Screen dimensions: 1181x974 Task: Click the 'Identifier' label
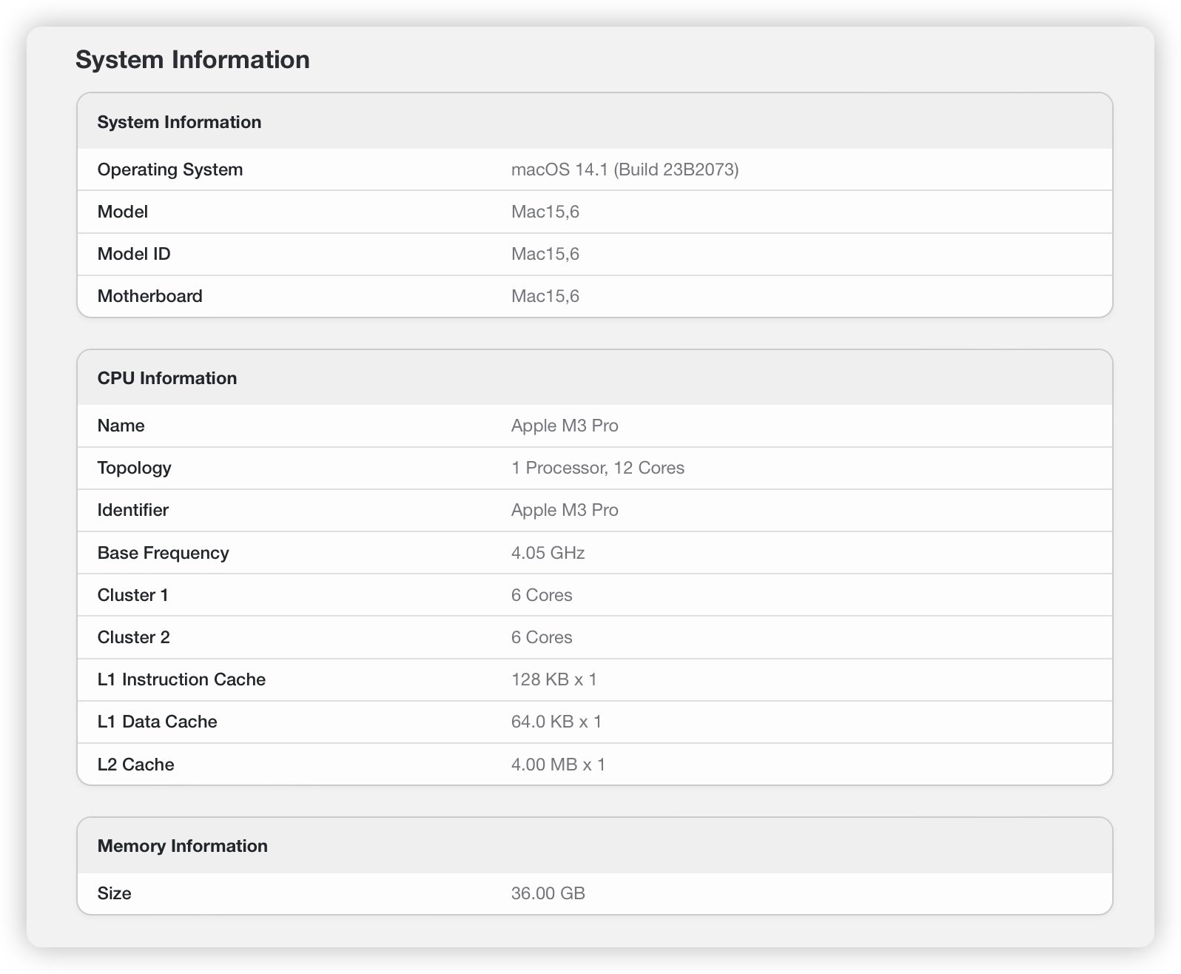pos(132,510)
